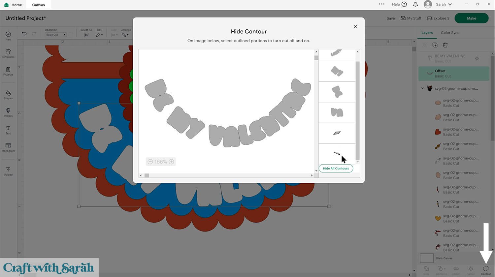The width and height of the screenshot is (495, 277).
Task: Open the Align dropdown
Action: coord(114,35)
